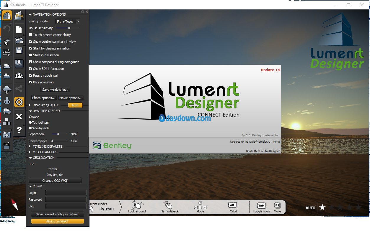Click the save floppy disk icon
Viewport: 370px width, 236px height.
tap(19, 50)
